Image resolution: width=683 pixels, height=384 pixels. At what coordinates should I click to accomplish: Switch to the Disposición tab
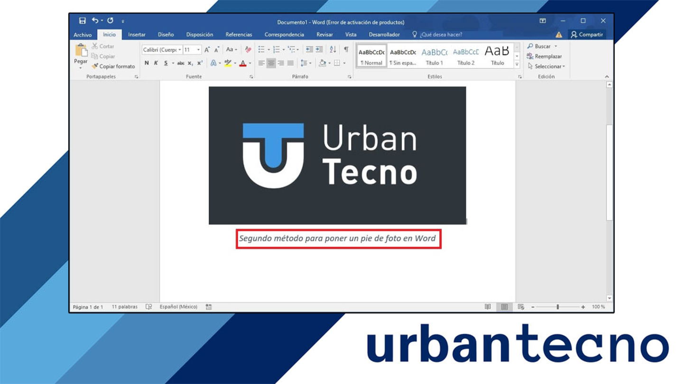coord(200,35)
